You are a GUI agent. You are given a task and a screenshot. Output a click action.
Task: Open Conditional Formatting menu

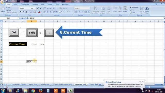[95, 10]
